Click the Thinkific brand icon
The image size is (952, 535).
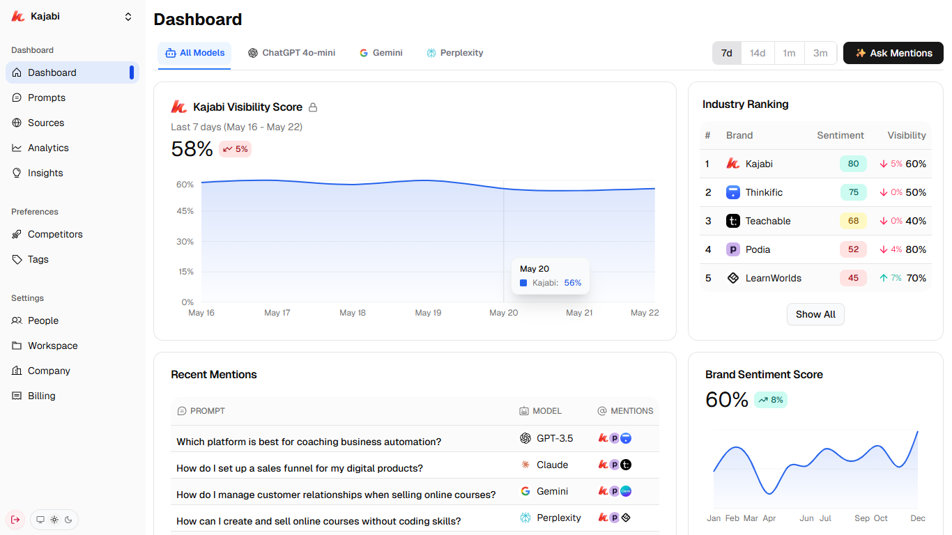pyautogui.click(x=732, y=192)
